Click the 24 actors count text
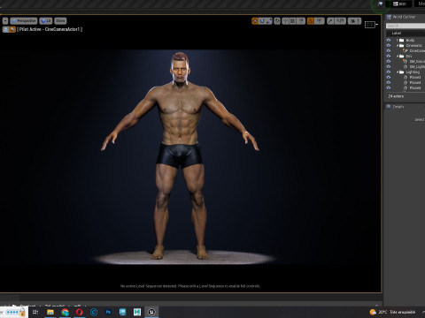425x318 pixels. 396,96
